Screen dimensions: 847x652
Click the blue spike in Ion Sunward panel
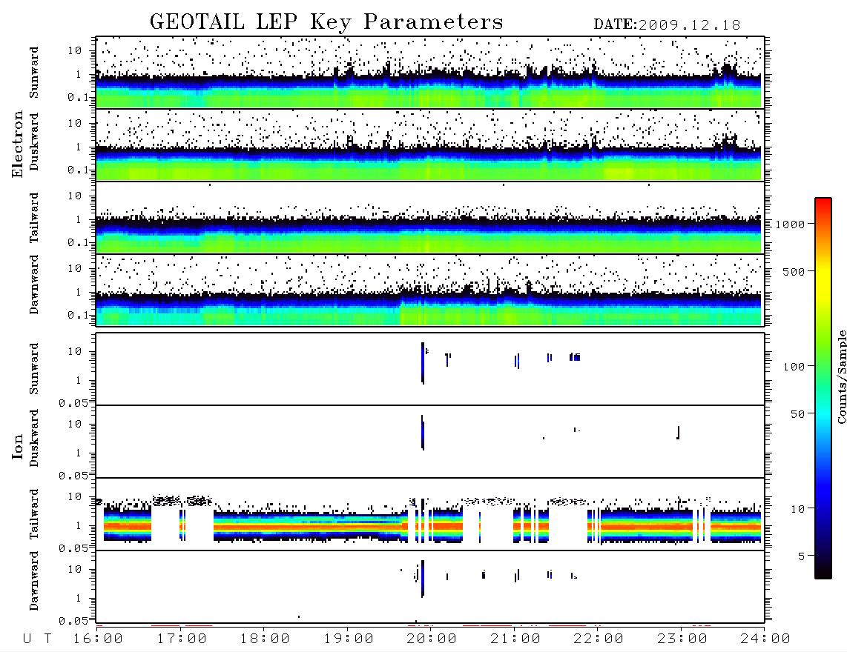423,363
